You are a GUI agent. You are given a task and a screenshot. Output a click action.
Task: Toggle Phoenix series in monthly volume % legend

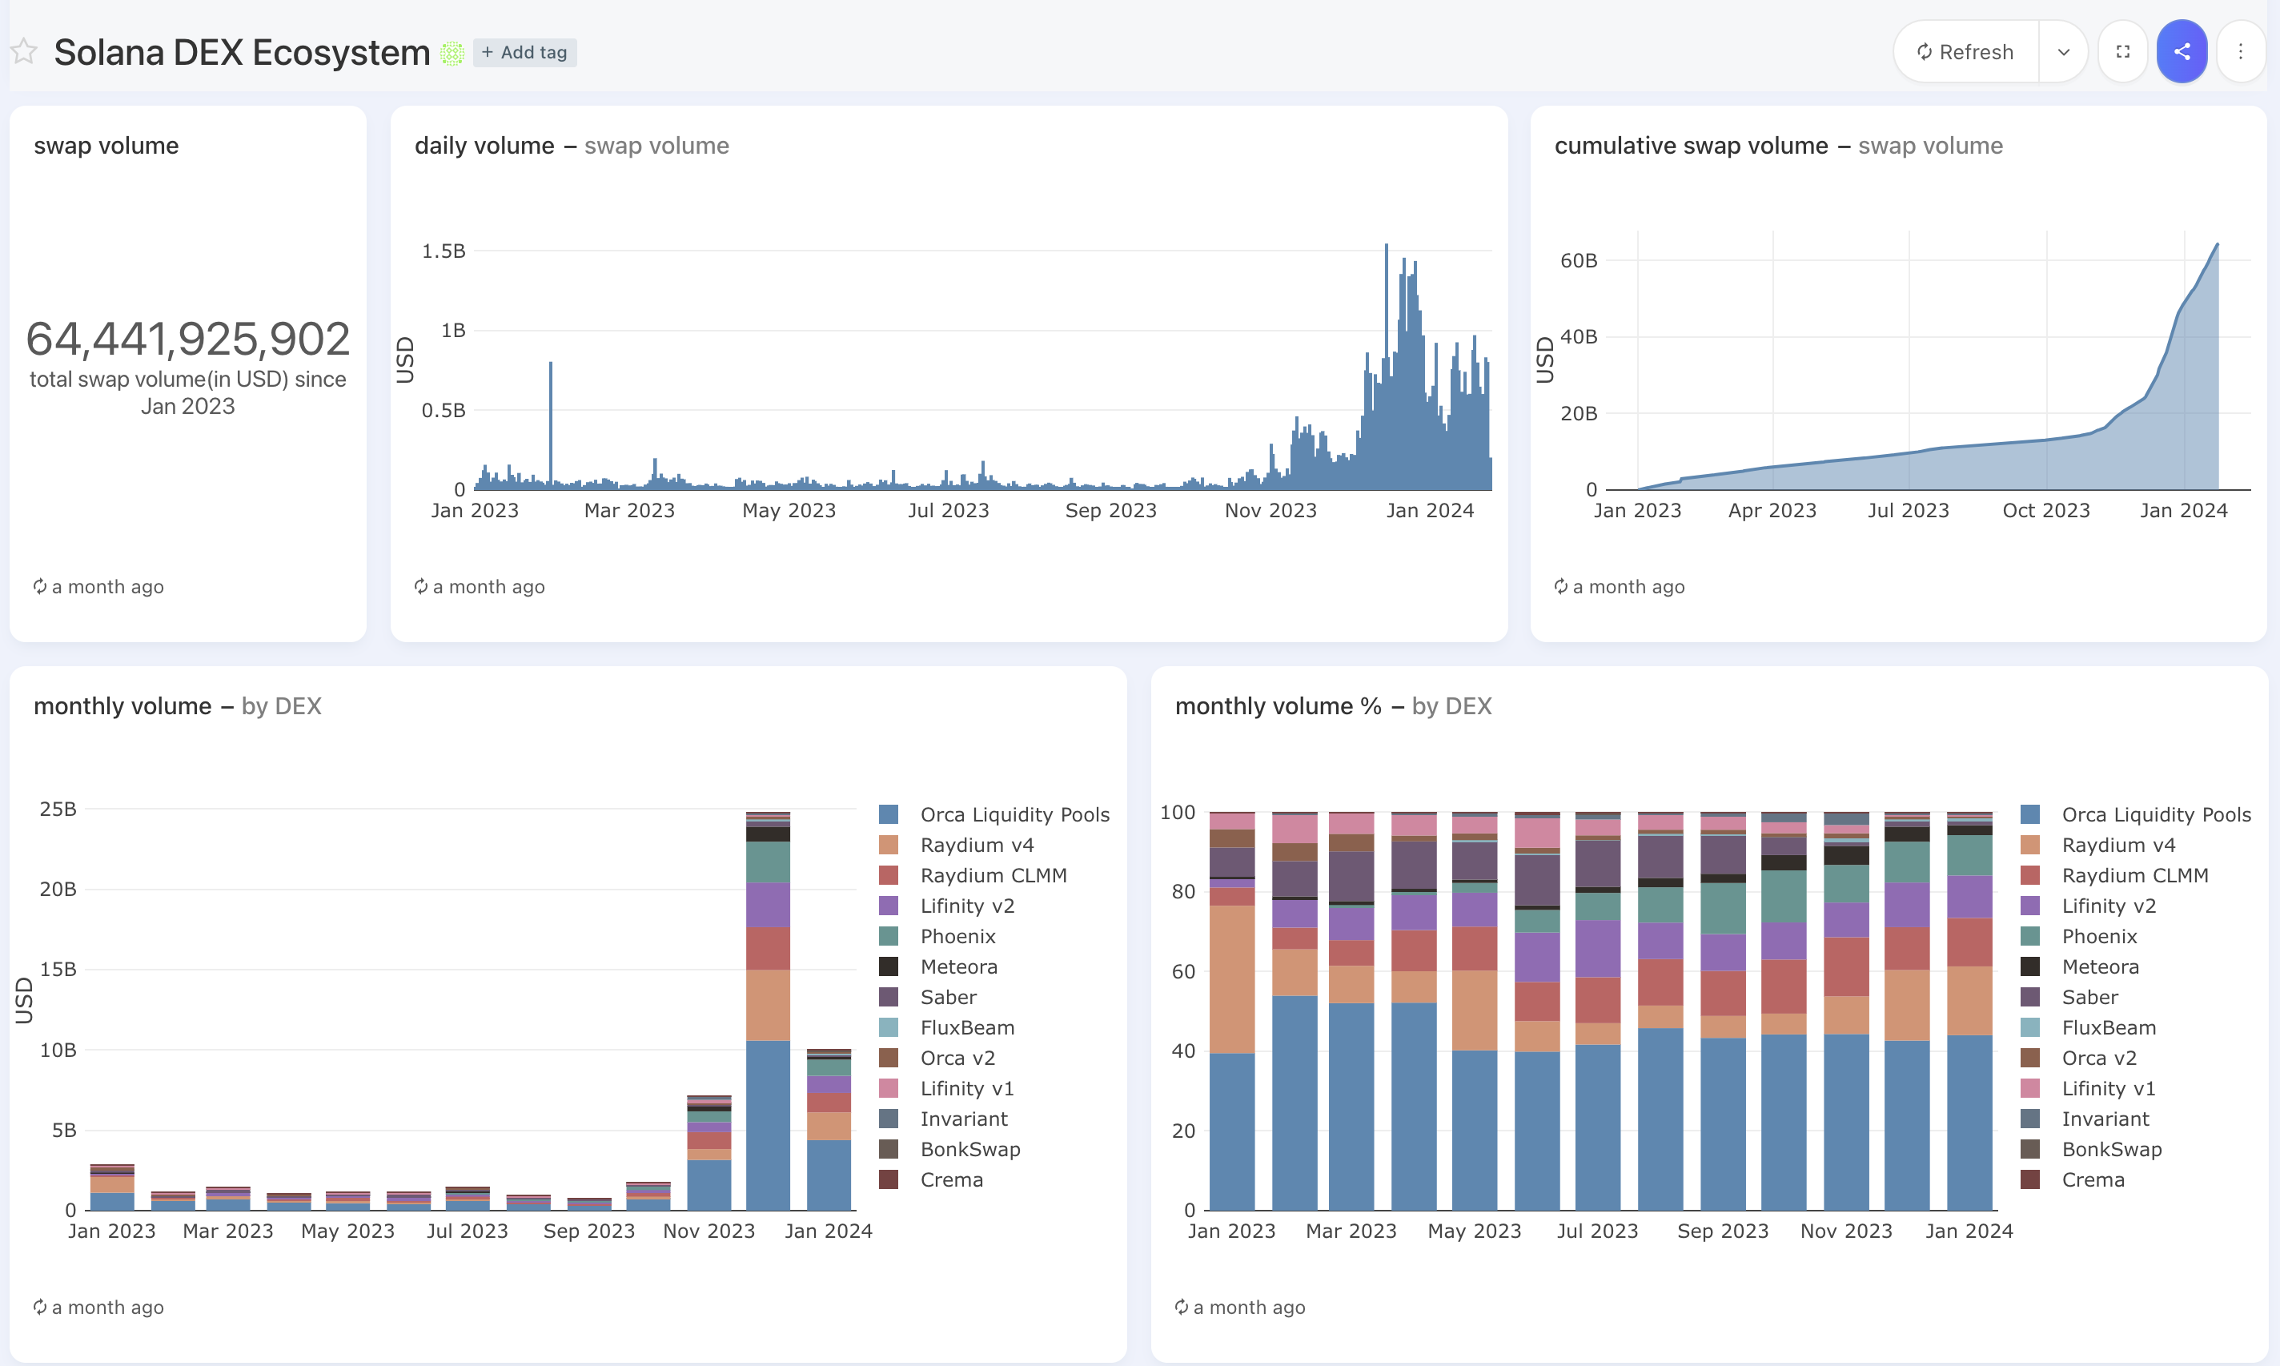[x=2099, y=936]
